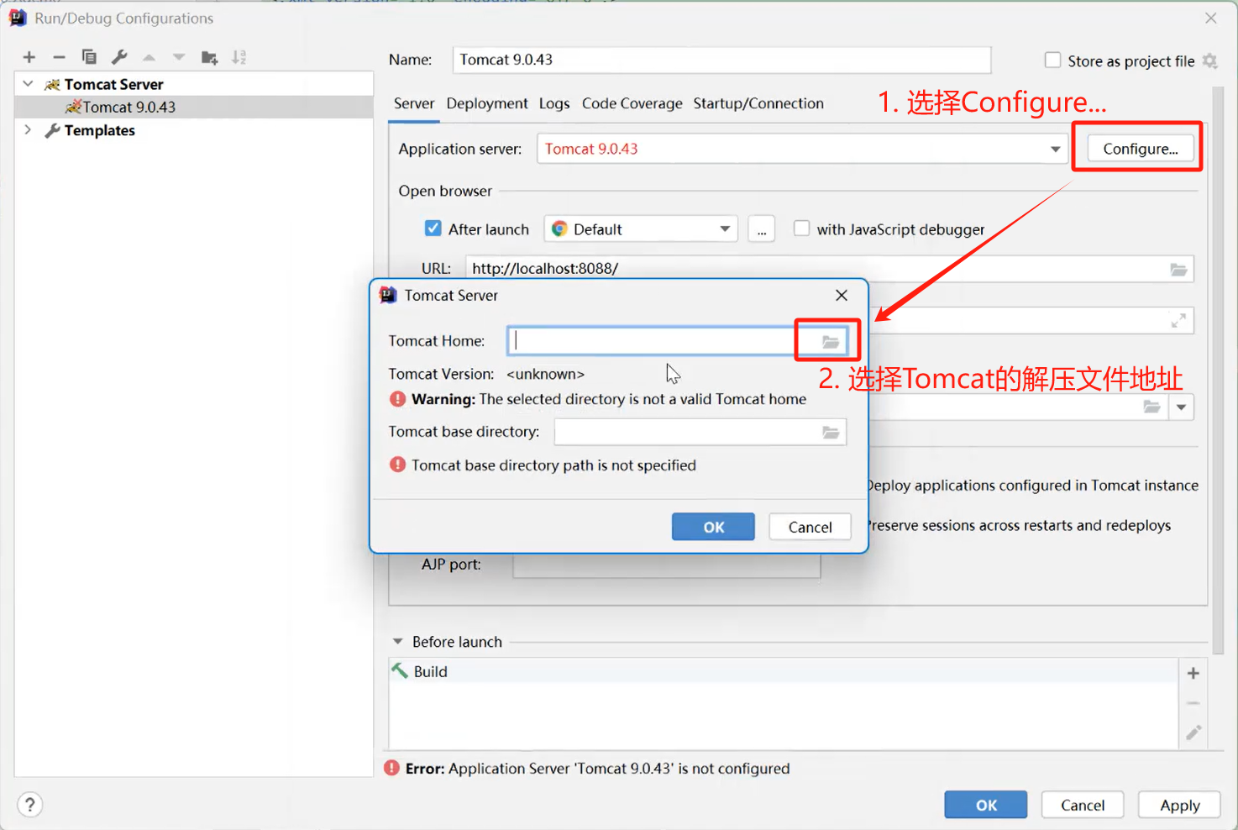Viewport: 1238px width, 830px height.
Task: Check Store as project file
Action: [1052, 60]
